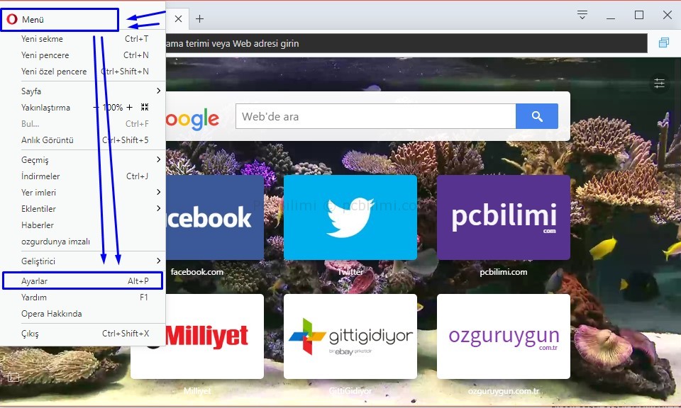Open the Twitter speed dial tile
681x408 pixels.
pos(350,217)
